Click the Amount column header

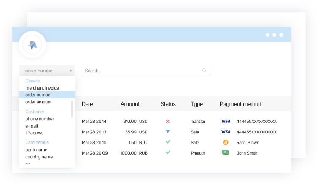(x=130, y=104)
